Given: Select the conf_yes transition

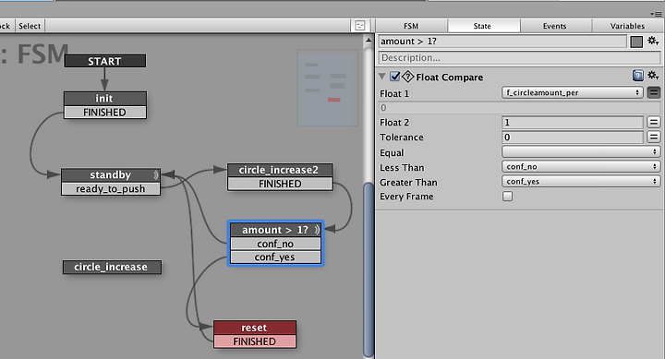Looking at the screenshot, I should [x=275, y=257].
